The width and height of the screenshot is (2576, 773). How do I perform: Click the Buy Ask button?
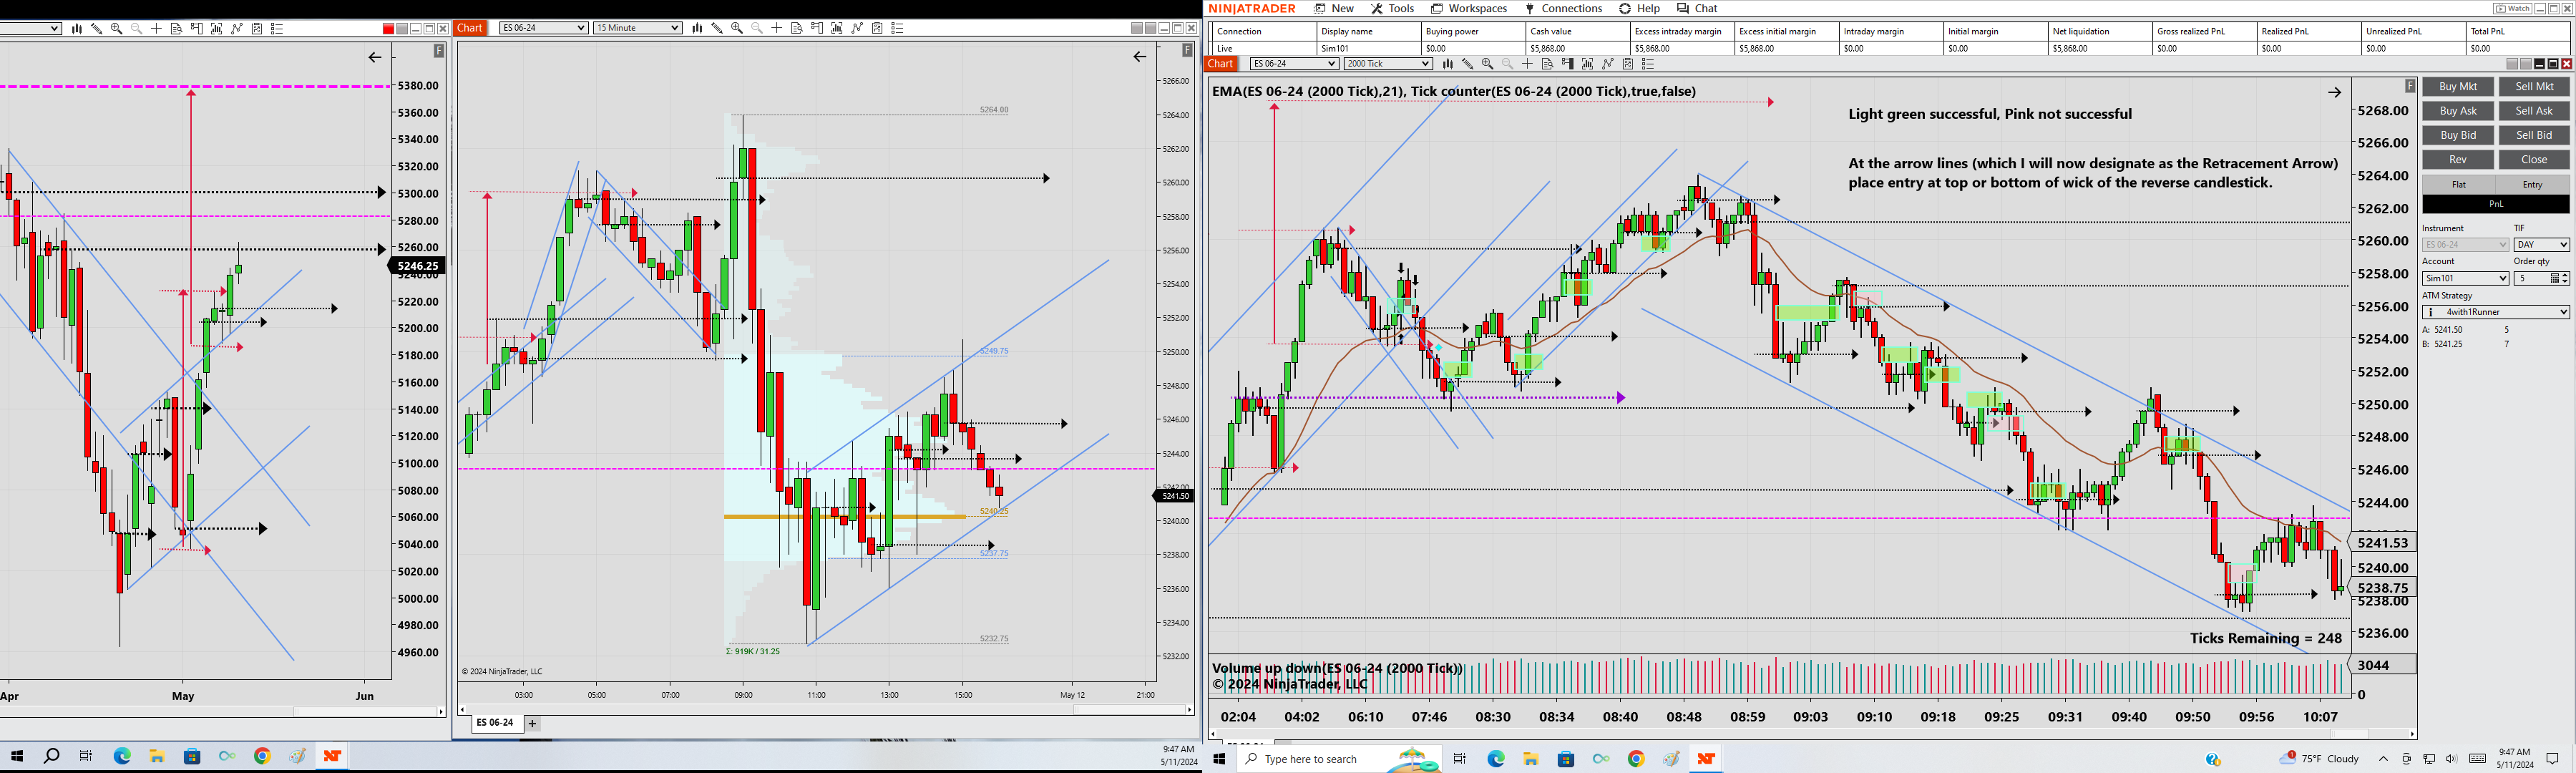(2458, 111)
